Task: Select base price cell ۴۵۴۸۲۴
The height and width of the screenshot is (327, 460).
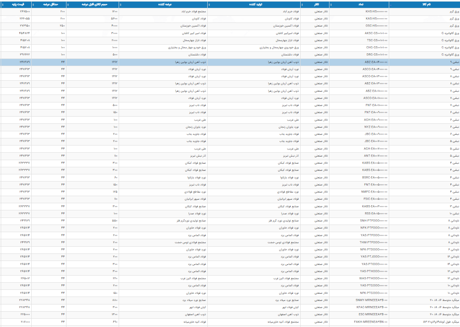Action: [16, 33]
